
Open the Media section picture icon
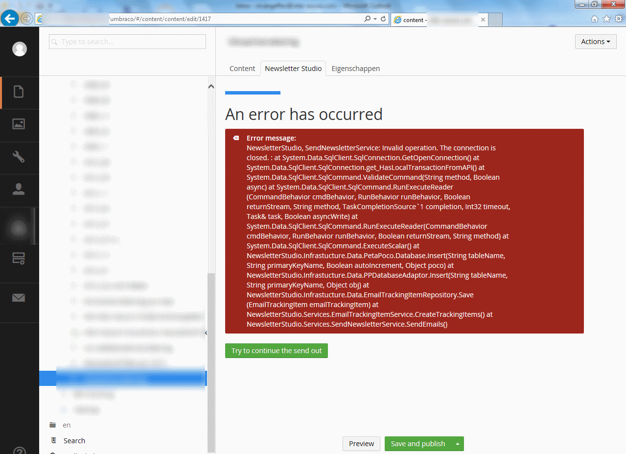pyautogui.click(x=19, y=124)
